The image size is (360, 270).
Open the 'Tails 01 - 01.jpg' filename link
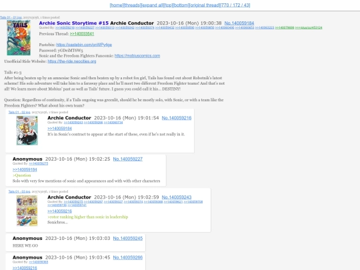(11, 17)
